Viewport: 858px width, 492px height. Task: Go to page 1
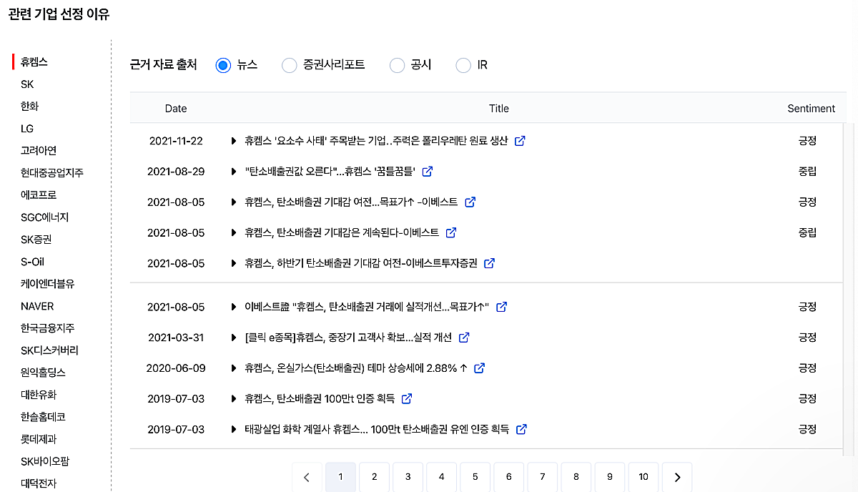click(x=340, y=477)
